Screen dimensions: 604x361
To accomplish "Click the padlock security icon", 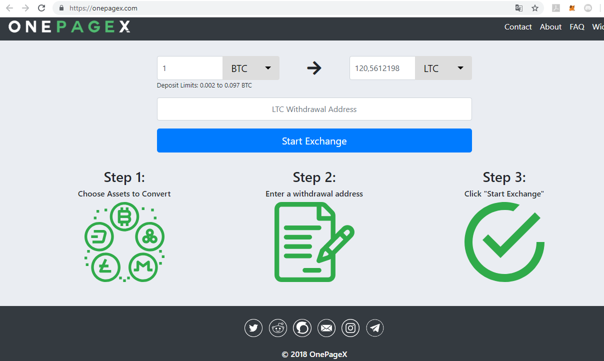I will coord(61,8).
